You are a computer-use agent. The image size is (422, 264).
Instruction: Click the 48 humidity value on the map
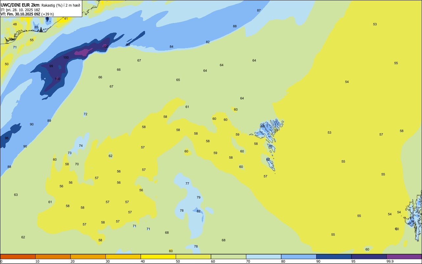(15, 24)
